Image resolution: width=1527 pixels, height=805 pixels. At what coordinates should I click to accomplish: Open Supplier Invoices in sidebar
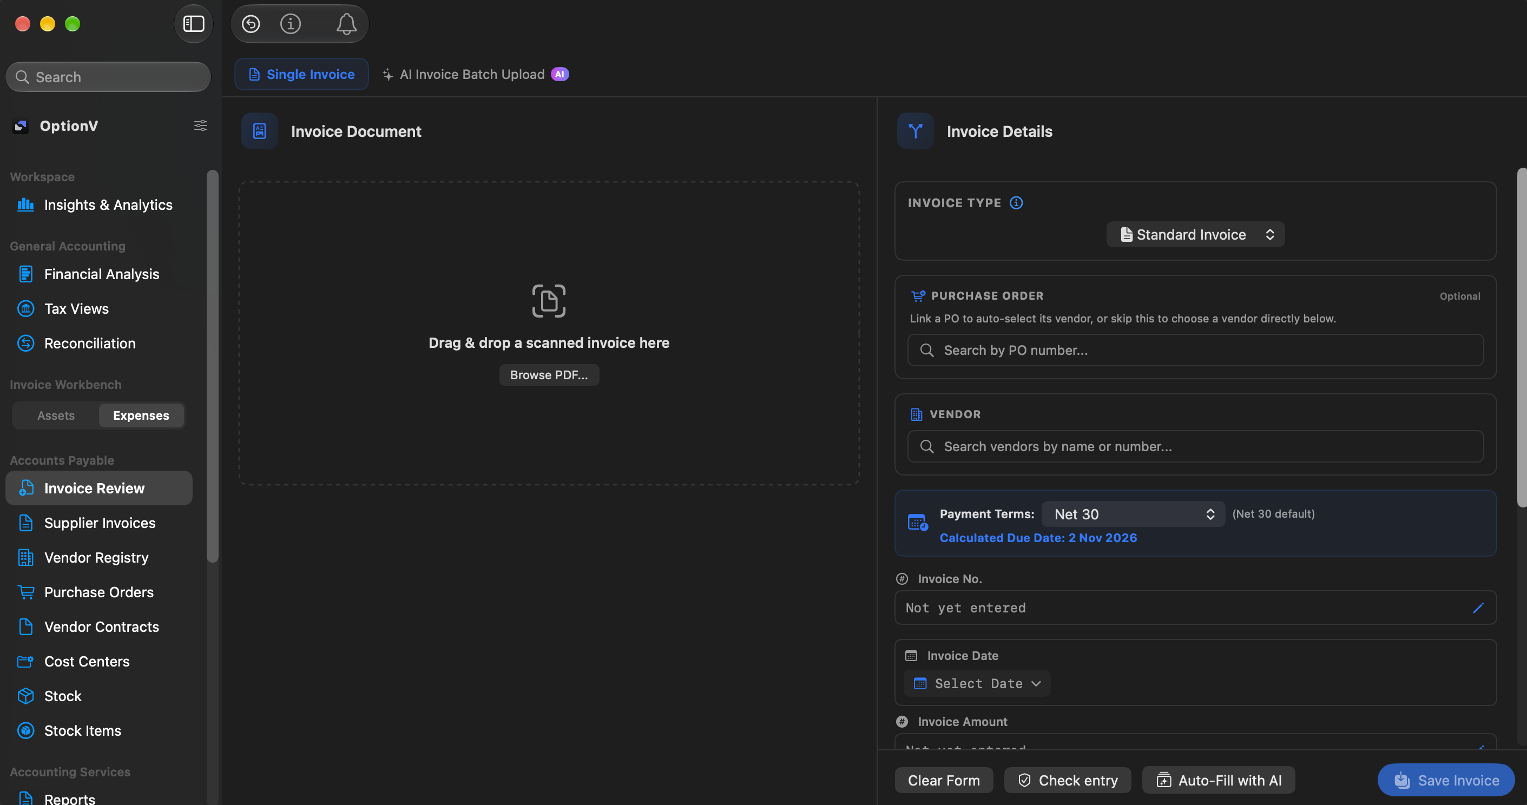[99, 523]
